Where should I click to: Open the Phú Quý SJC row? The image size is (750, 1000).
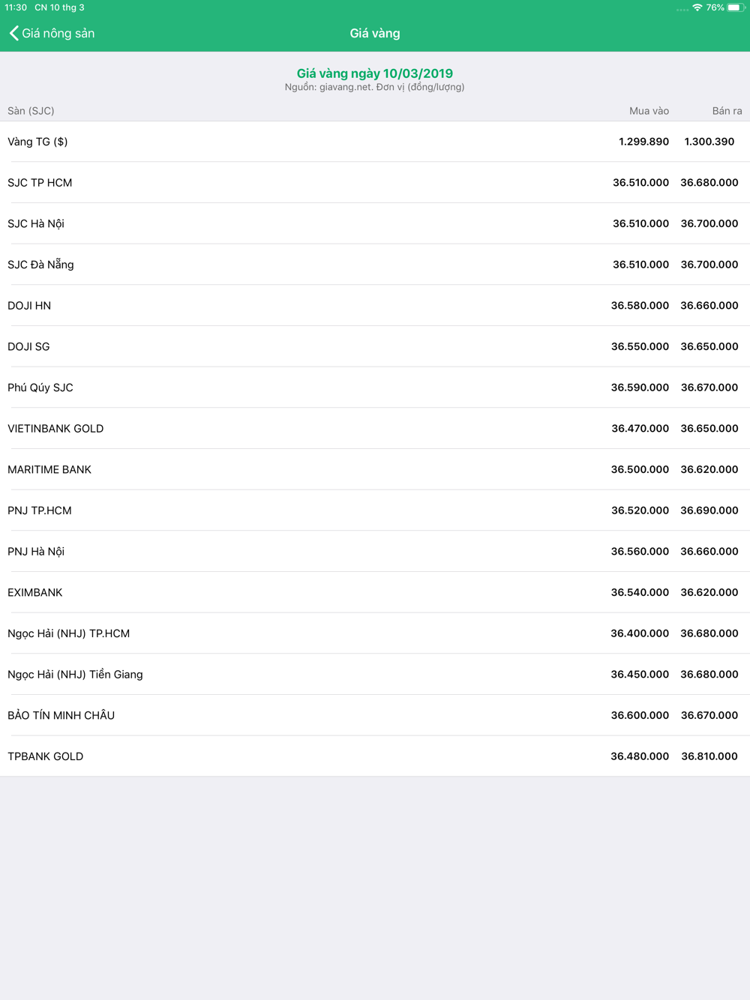(375, 388)
